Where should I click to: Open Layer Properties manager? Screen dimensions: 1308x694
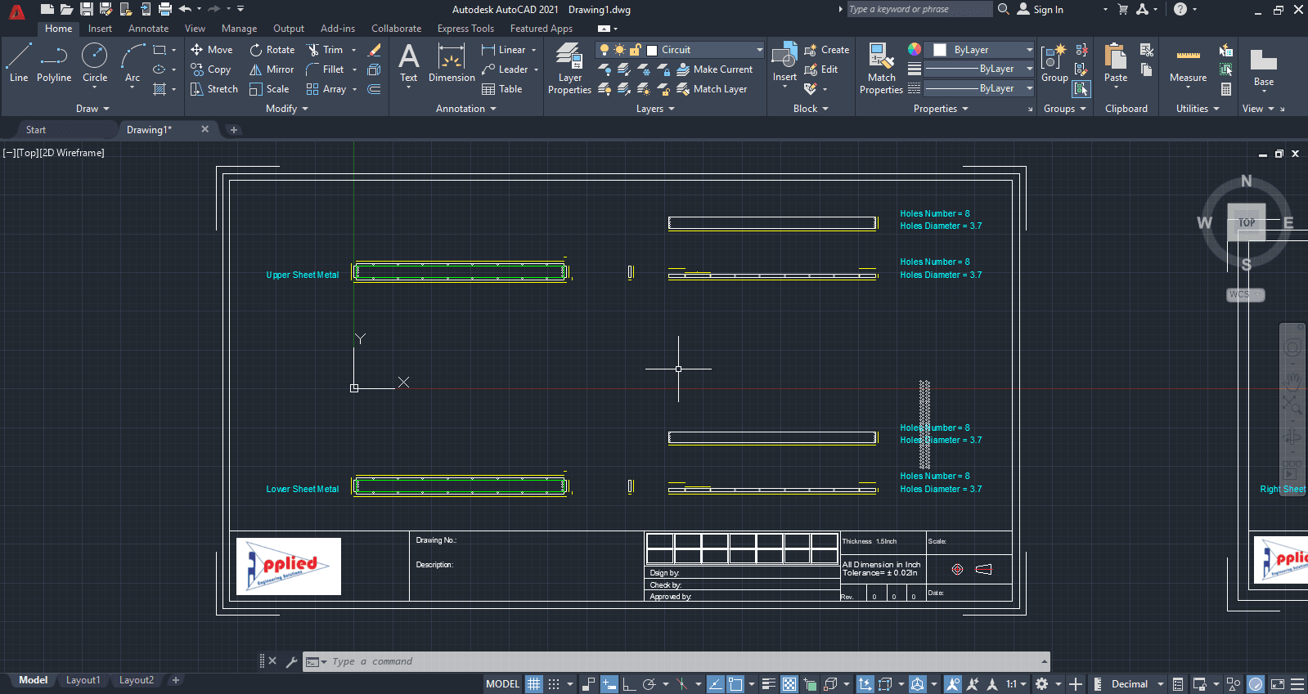(569, 69)
